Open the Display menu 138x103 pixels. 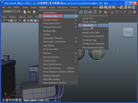click(34, 7)
